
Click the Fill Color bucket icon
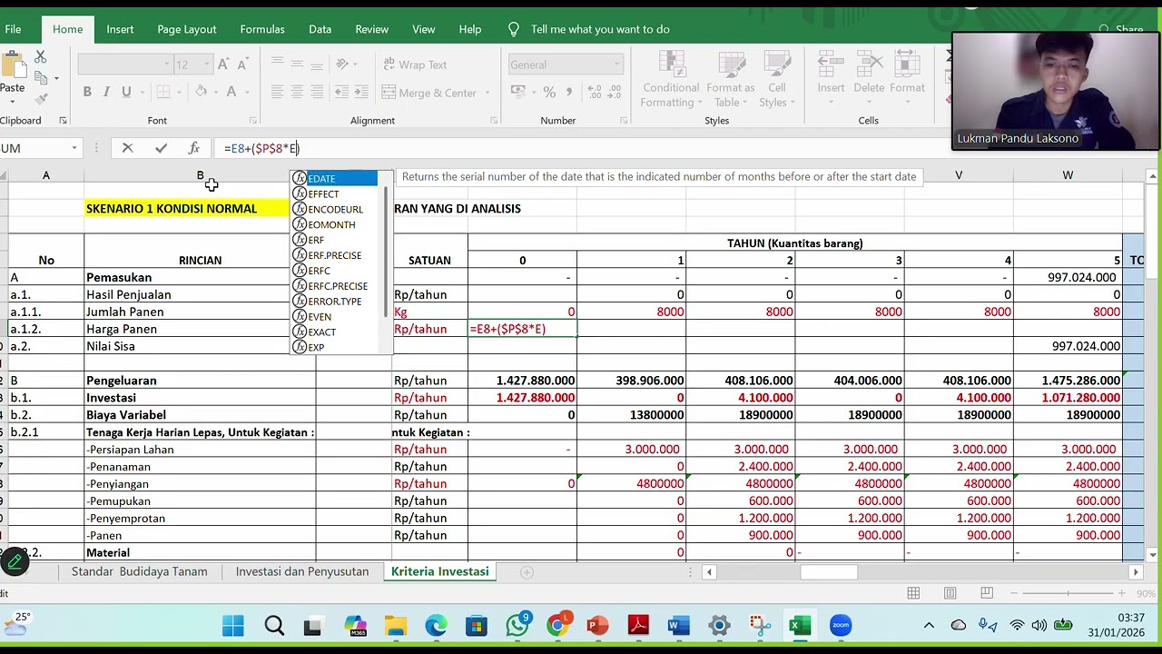[202, 92]
